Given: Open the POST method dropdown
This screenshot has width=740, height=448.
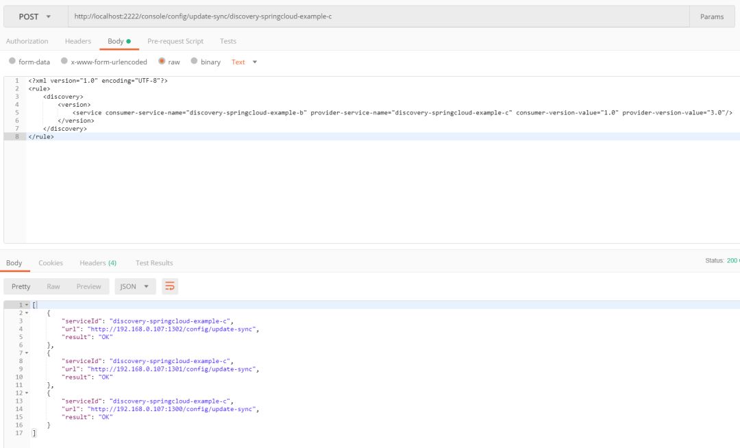Looking at the screenshot, I should click(35, 16).
